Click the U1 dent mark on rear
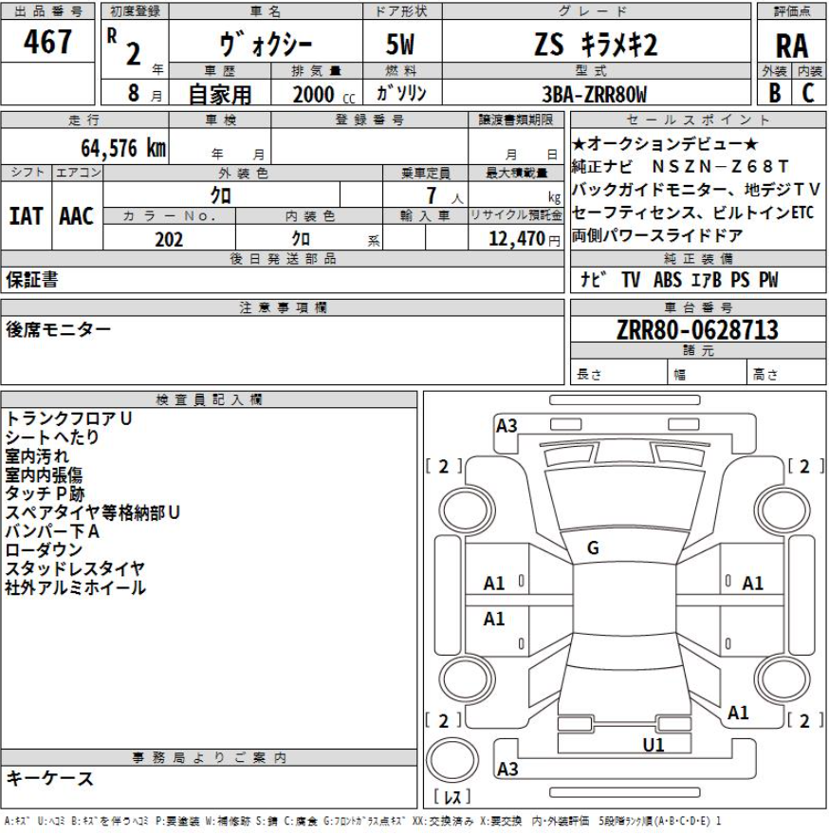Image resolution: width=829 pixels, height=835 pixels. tap(653, 745)
